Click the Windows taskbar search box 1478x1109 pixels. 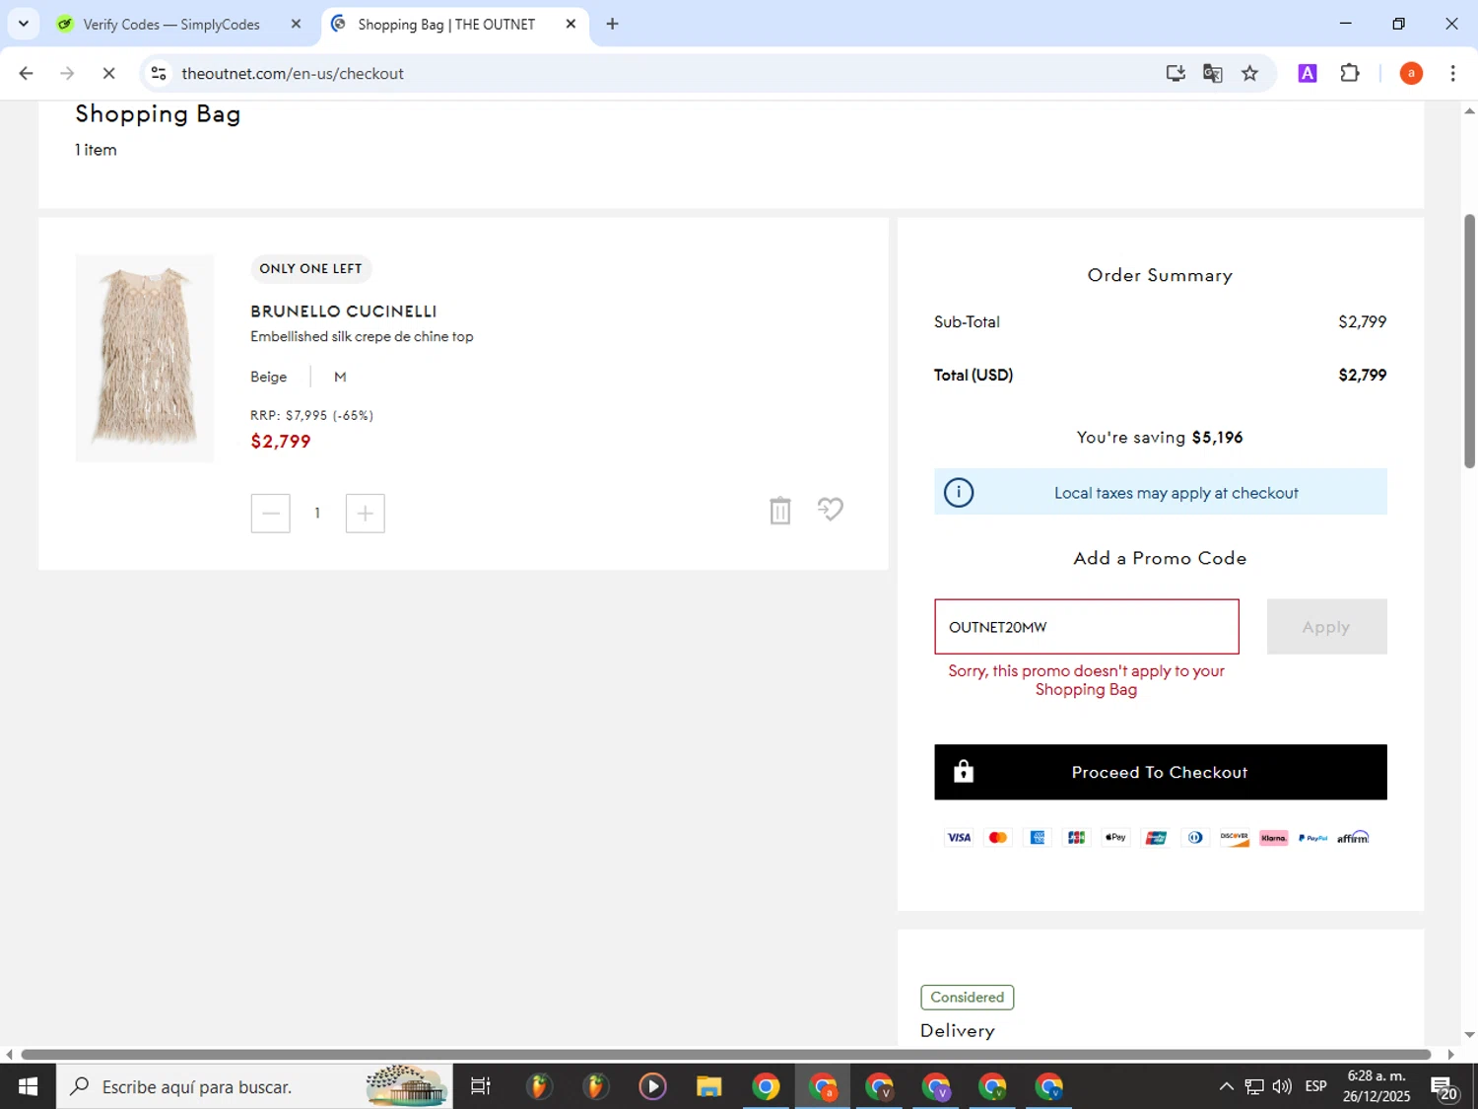click(254, 1086)
